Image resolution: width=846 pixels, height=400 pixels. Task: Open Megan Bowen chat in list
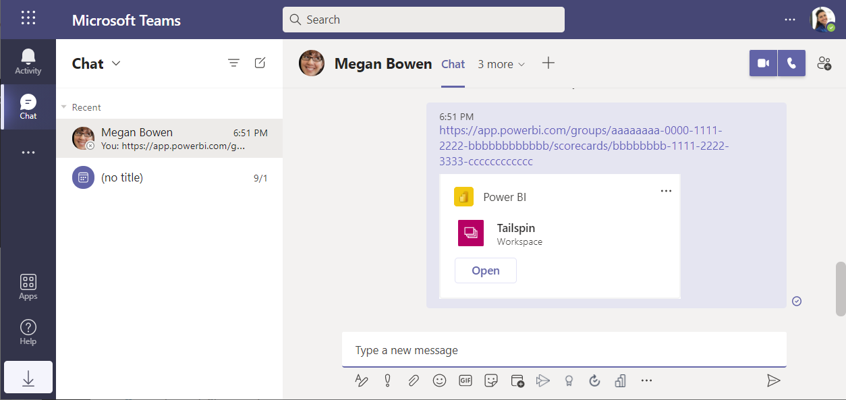(169, 138)
